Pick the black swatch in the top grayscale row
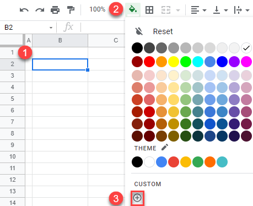Image resolution: width=253 pixels, height=206 pixels. click(137, 48)
